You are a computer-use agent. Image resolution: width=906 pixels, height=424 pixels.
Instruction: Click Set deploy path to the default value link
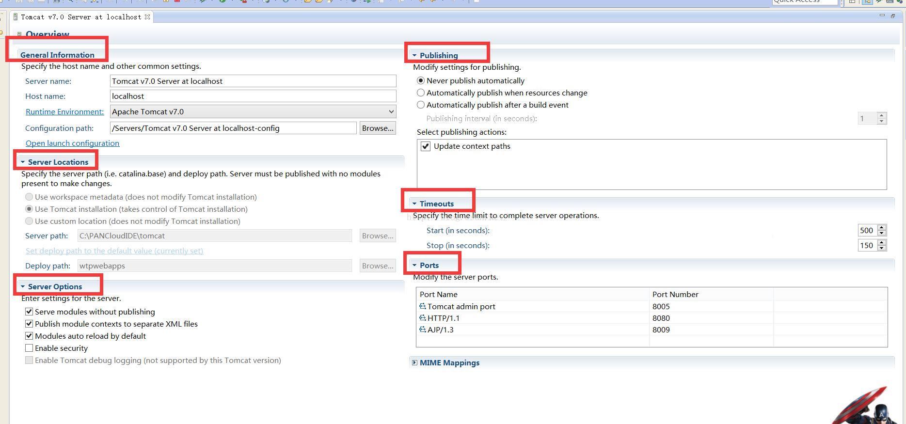click(114, 251)
